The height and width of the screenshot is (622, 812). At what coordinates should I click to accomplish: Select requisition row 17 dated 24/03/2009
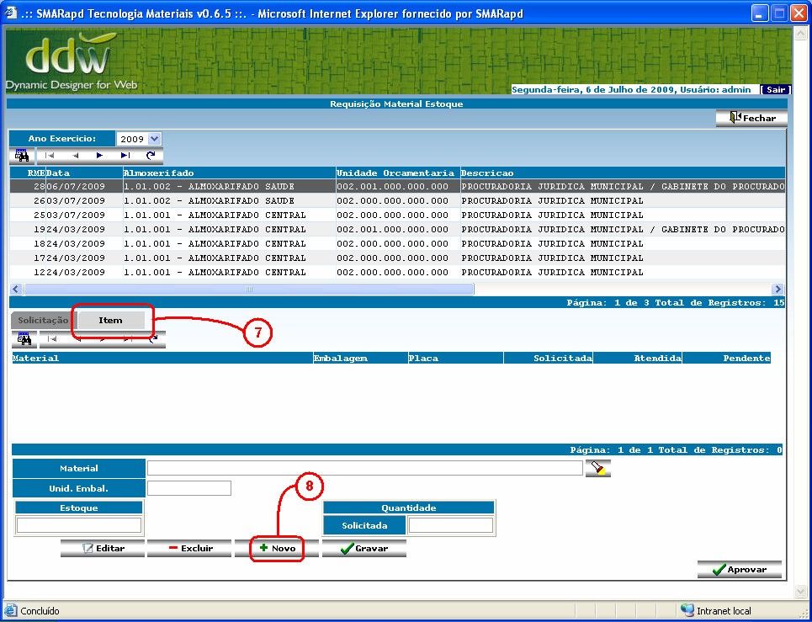397,258
